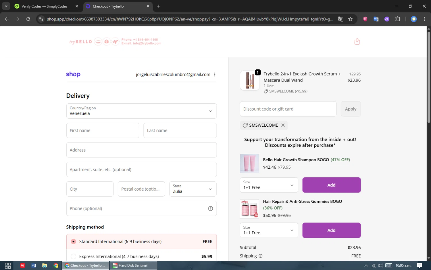Click the City field

click(x=90, y=189)
